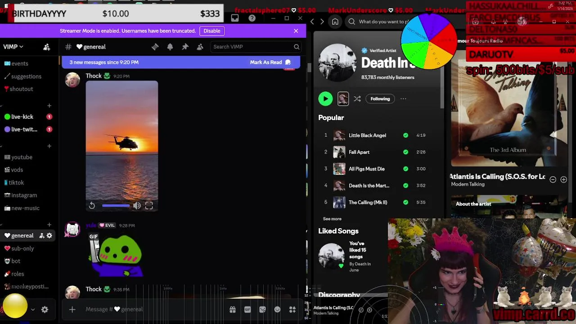Open Discord inbox icon in title bar
Screen dimensions: 576x324
point(235,18)
